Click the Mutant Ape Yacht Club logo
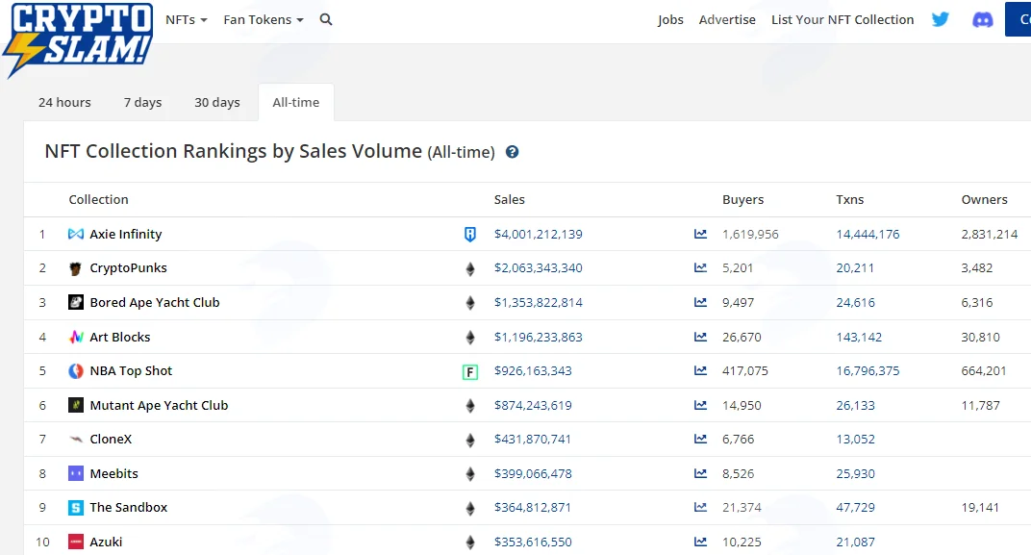Screen dimensions: 1031x555 (76, 405)
